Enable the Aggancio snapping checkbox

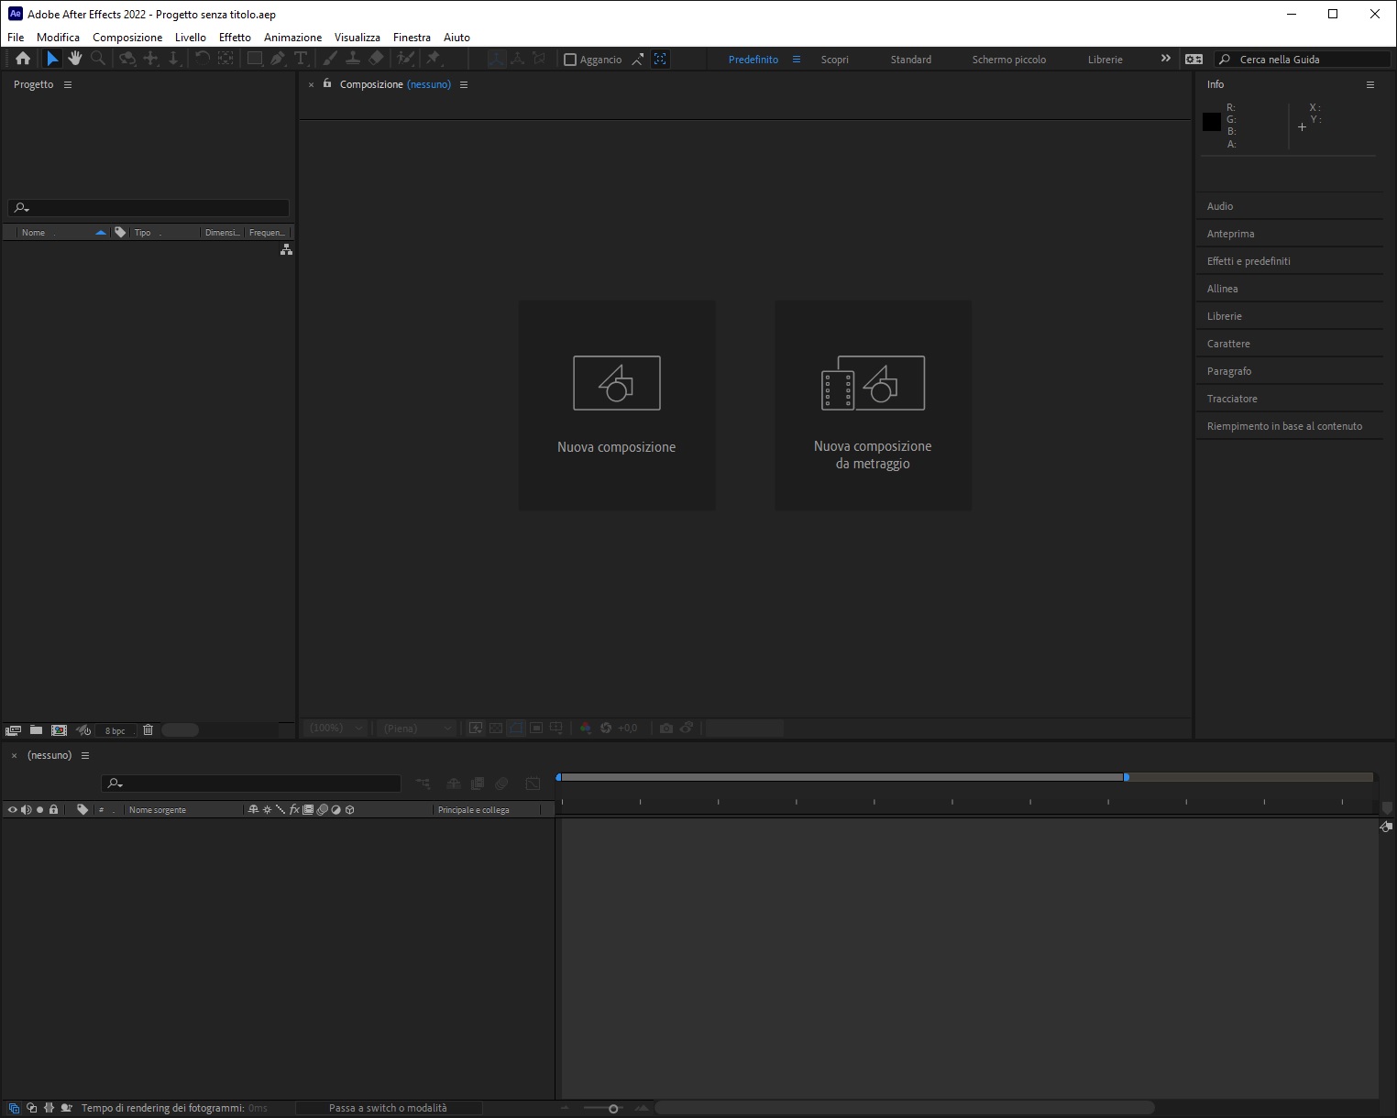tap(570, 60)
